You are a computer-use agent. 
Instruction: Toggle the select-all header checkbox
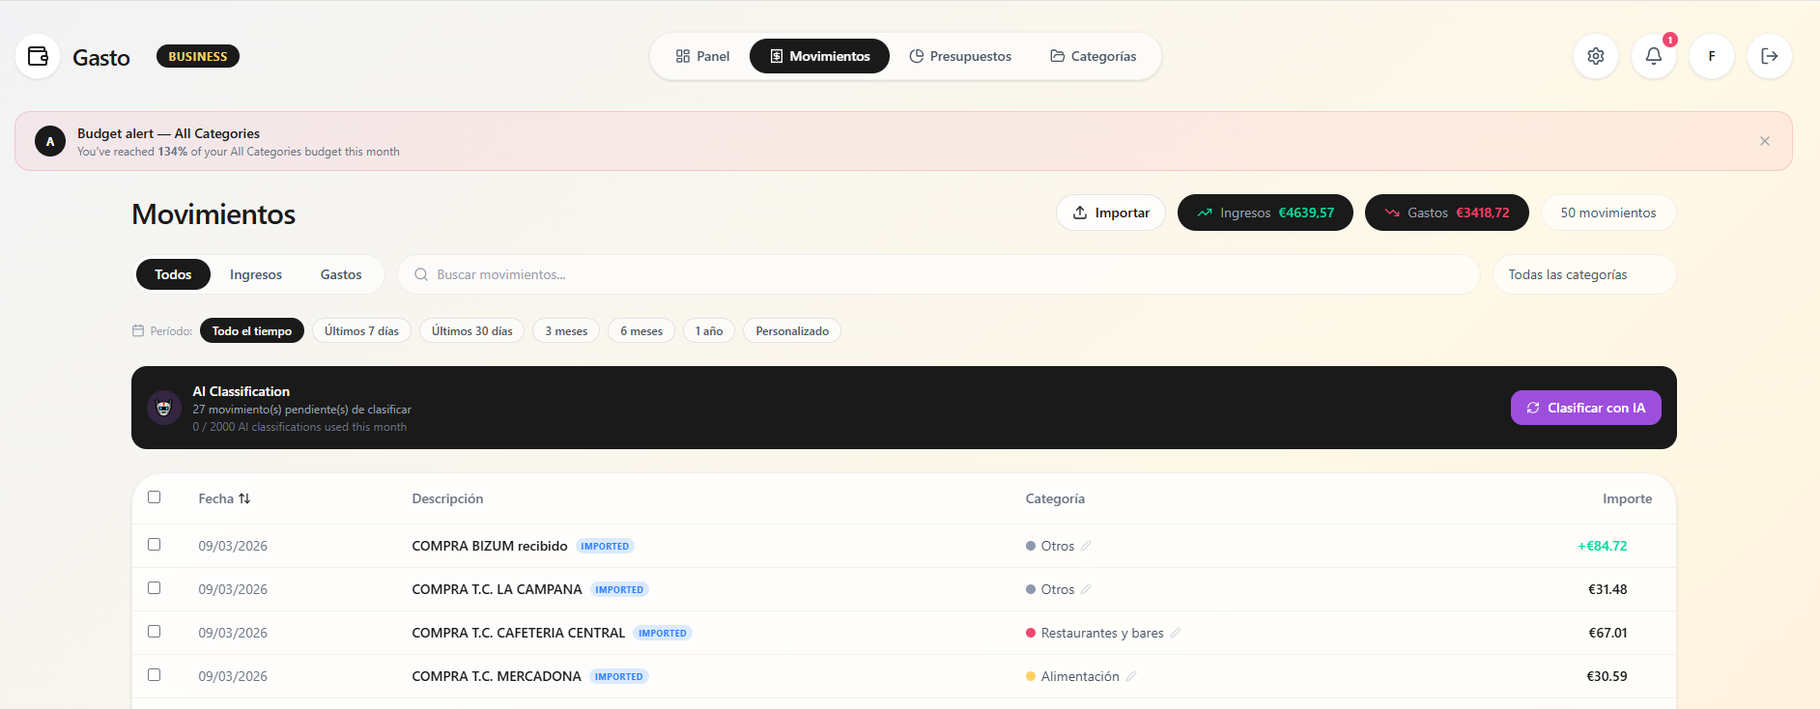154,497
